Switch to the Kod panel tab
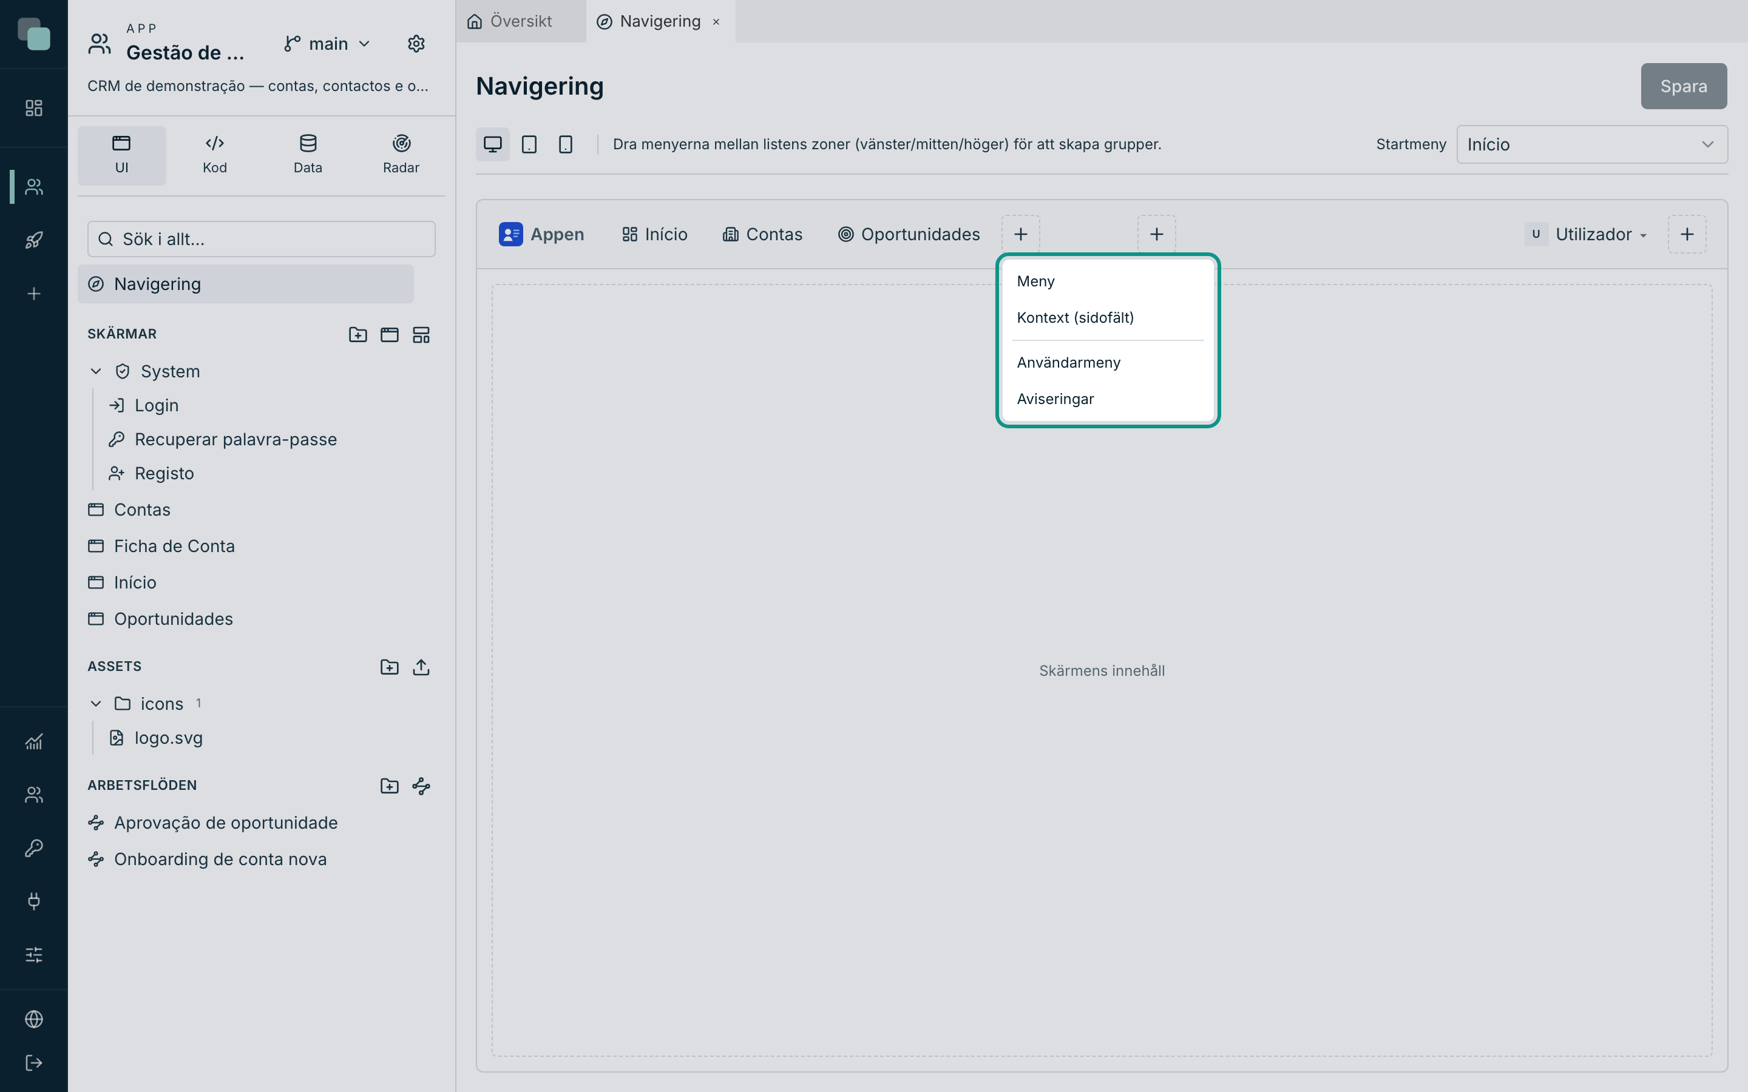The height and width of the screenshot is (1092, 1748). click(x=214, y=155)
